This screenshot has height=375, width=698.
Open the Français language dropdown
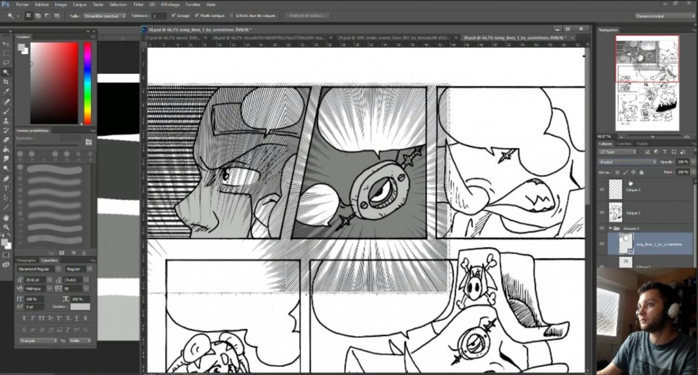pyautogui.click(x=38, y=340)
